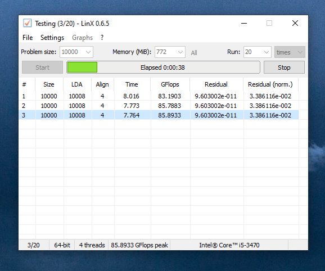Open the question mark help menu
Image resolution: width=325 pixels, height=271 pixels.
click(102, 38)
